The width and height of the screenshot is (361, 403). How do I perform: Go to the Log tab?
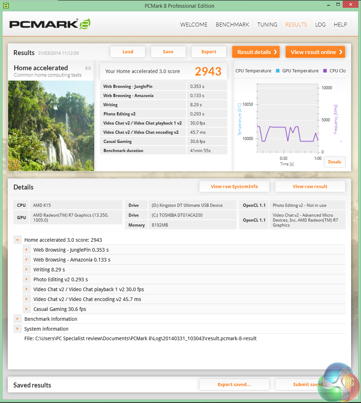coord(320,25)
